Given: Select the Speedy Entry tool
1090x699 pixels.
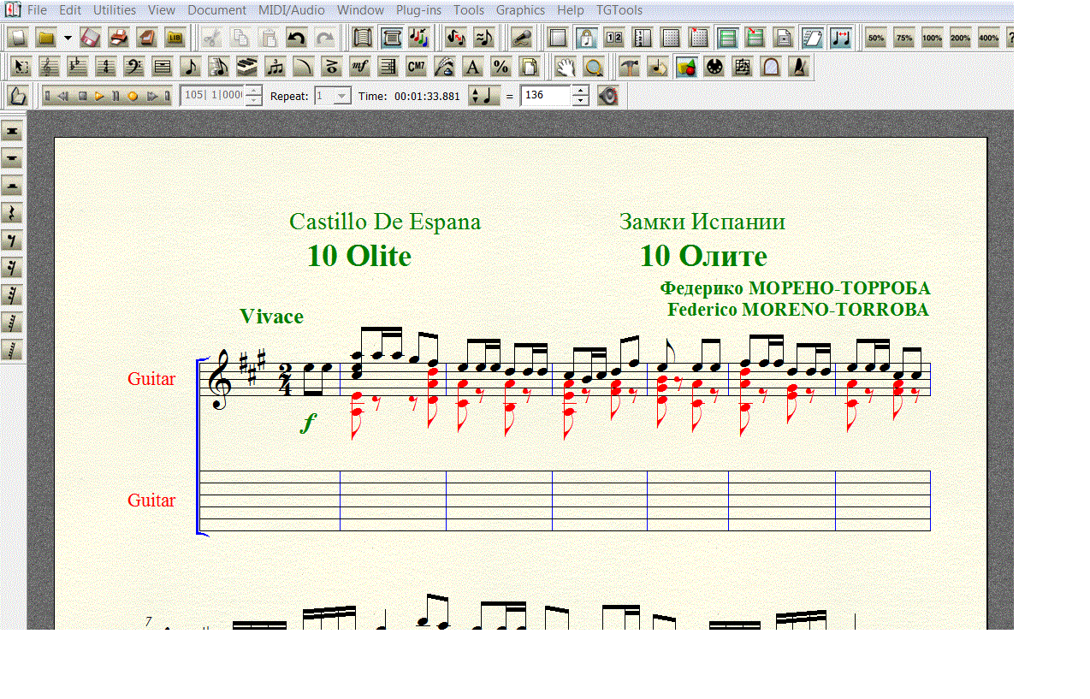Looking at the screenshot, I should coord(219,67).
